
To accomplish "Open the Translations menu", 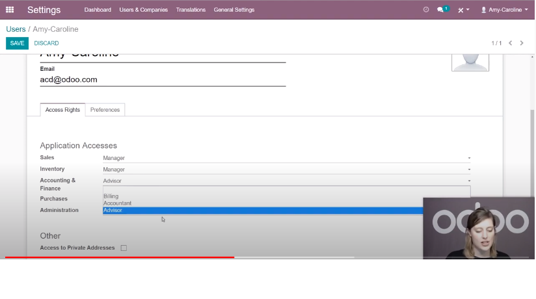I will pos(191,10).
